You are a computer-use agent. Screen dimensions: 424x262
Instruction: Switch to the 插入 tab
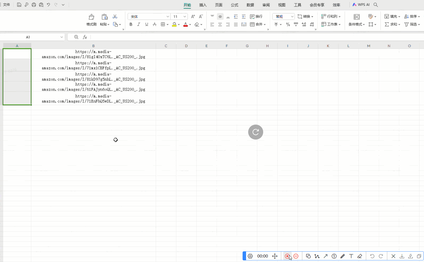coord(203,5)
